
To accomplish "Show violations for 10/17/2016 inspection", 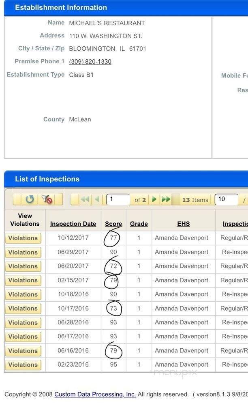I will point(23,309).
